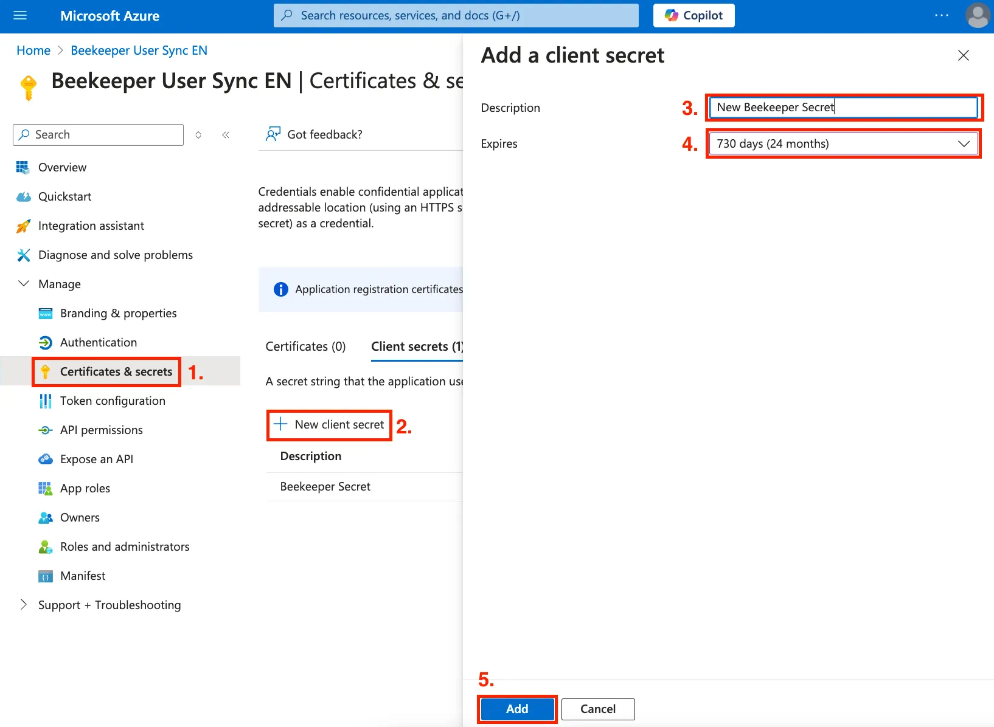This screenshot has width=994, height=727.
Task: Open API permissions
Action: (102, 430)
